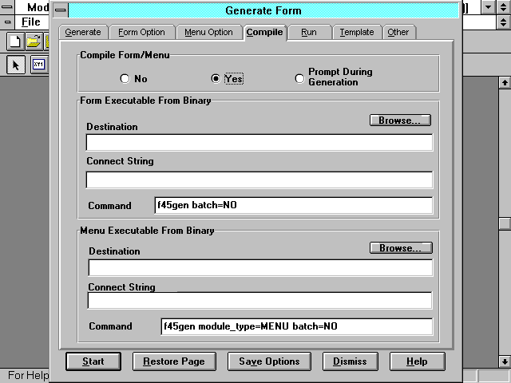
Task: Click the Open folder toolbar icon
Action: (34, 41)
